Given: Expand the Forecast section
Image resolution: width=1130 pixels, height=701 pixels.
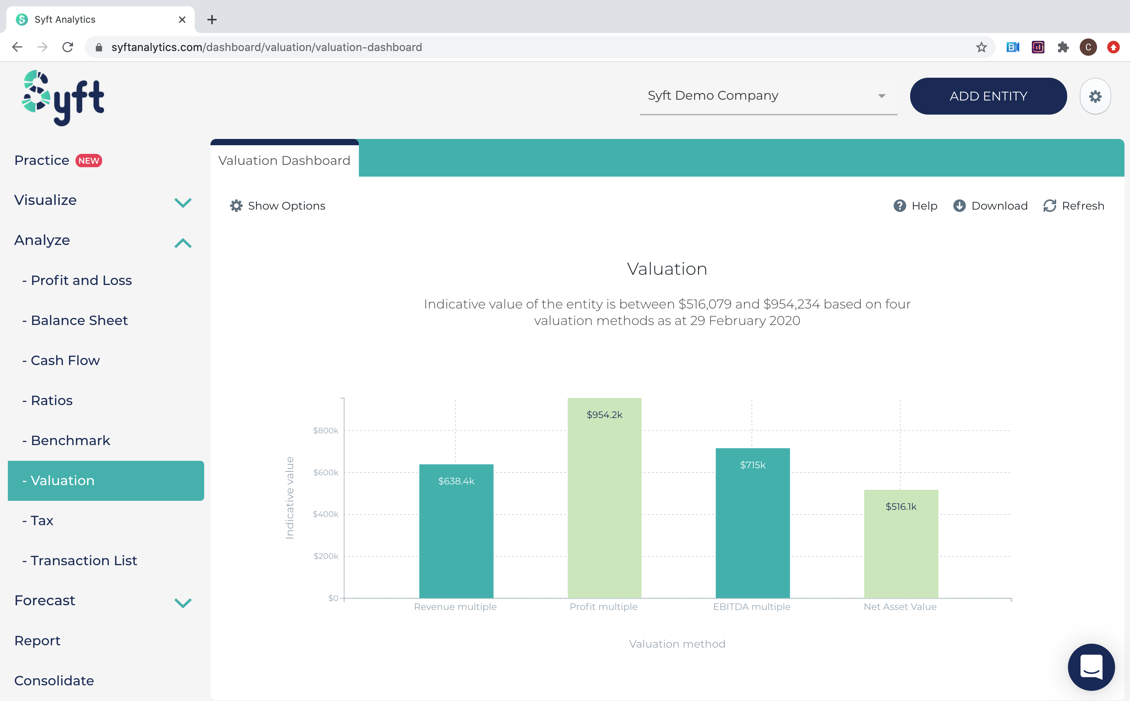Looking at the screenshot, I should coord(182,603).
